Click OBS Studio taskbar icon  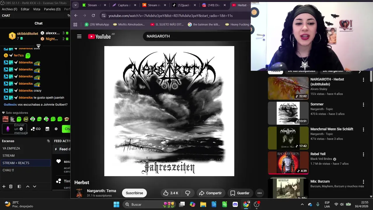[x=257, y=204]
